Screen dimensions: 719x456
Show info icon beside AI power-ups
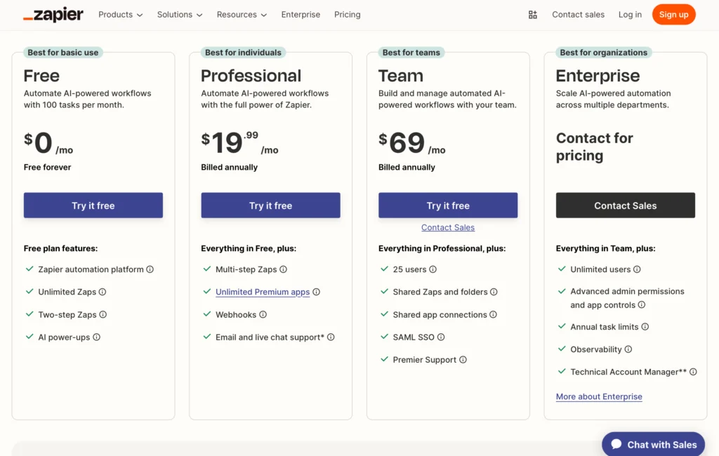pos(96,337)
